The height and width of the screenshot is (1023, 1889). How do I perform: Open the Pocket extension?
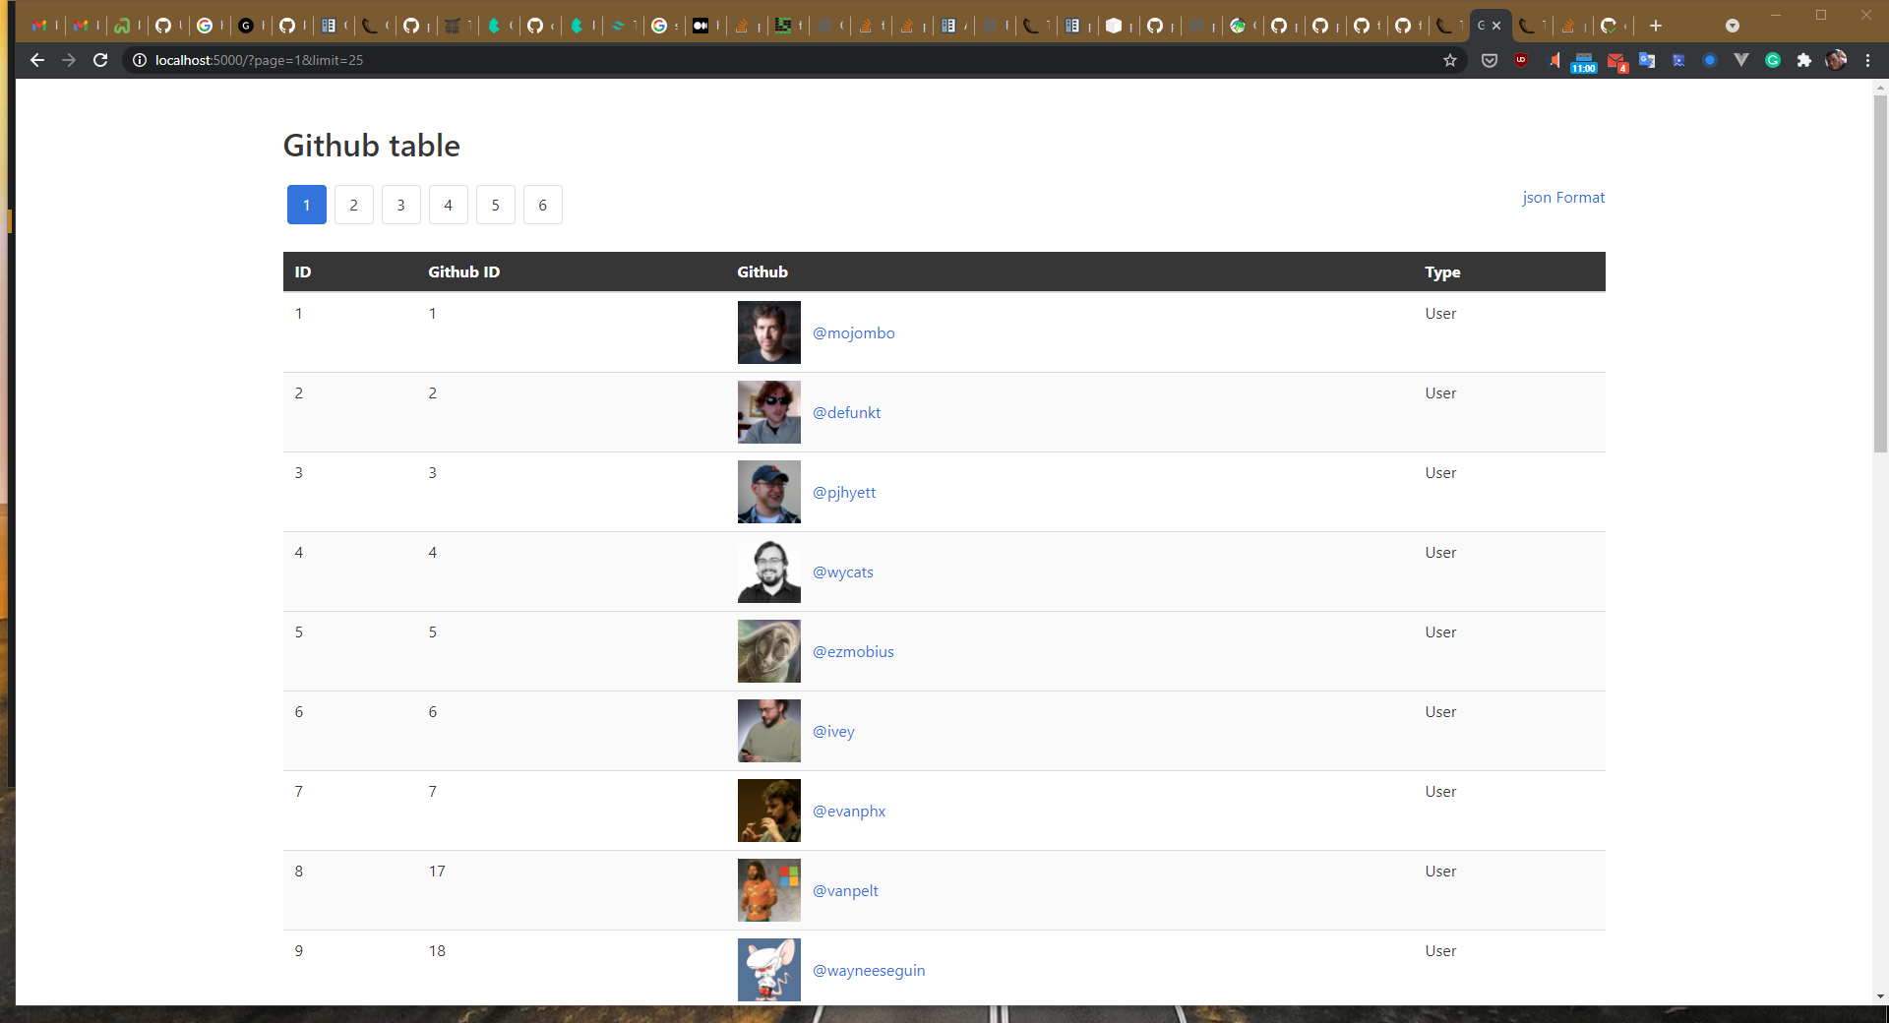(1490, 60)
